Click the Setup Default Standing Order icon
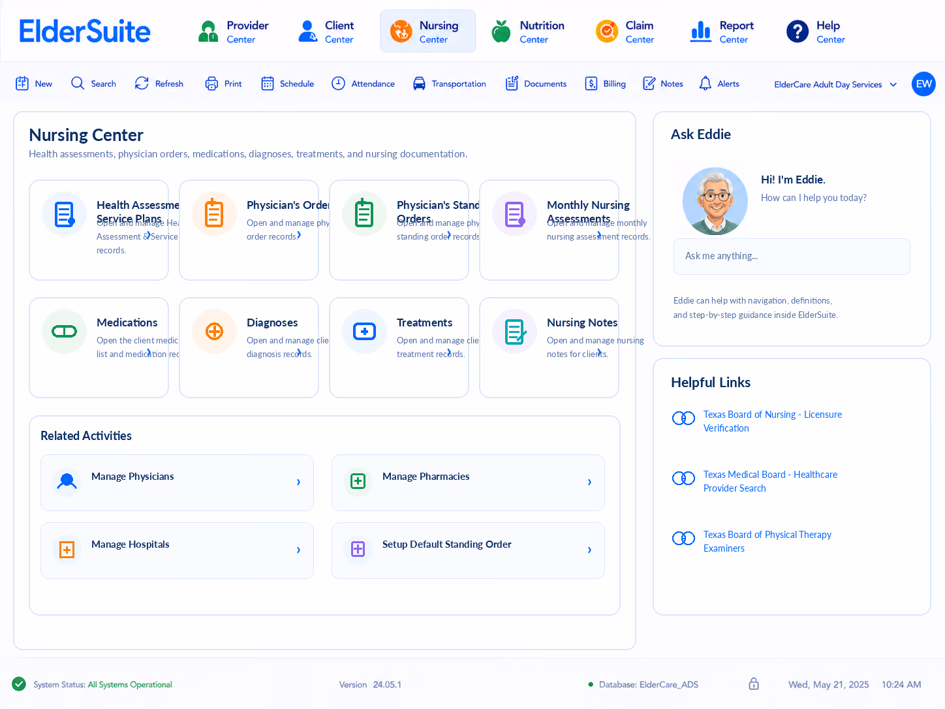 pyautogui.click(x=358, y=550)
